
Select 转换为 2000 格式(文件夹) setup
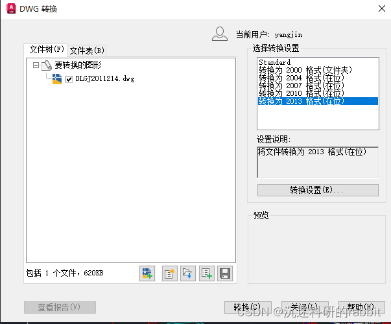[318, 70]
